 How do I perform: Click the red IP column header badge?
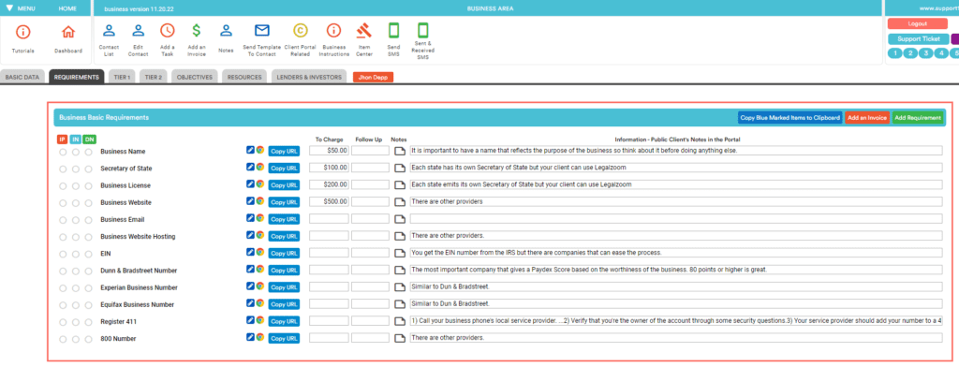point(63,139)
